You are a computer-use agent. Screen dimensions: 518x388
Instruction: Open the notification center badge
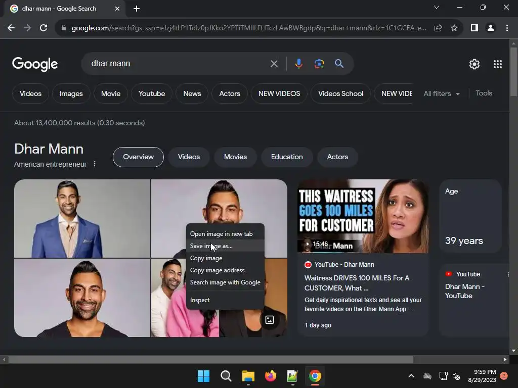pyautogui.click(x=504, y=376)
